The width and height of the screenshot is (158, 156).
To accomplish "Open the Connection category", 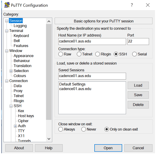I will pyautogui.click(x=19, y=81).
